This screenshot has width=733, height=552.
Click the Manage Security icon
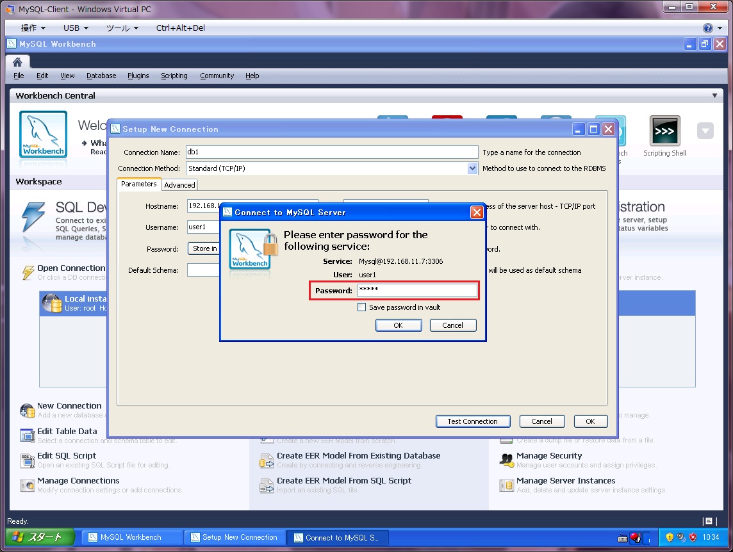(507, 460)
